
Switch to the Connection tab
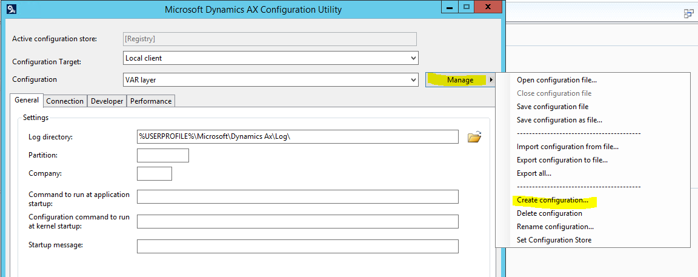pos(65,101)
